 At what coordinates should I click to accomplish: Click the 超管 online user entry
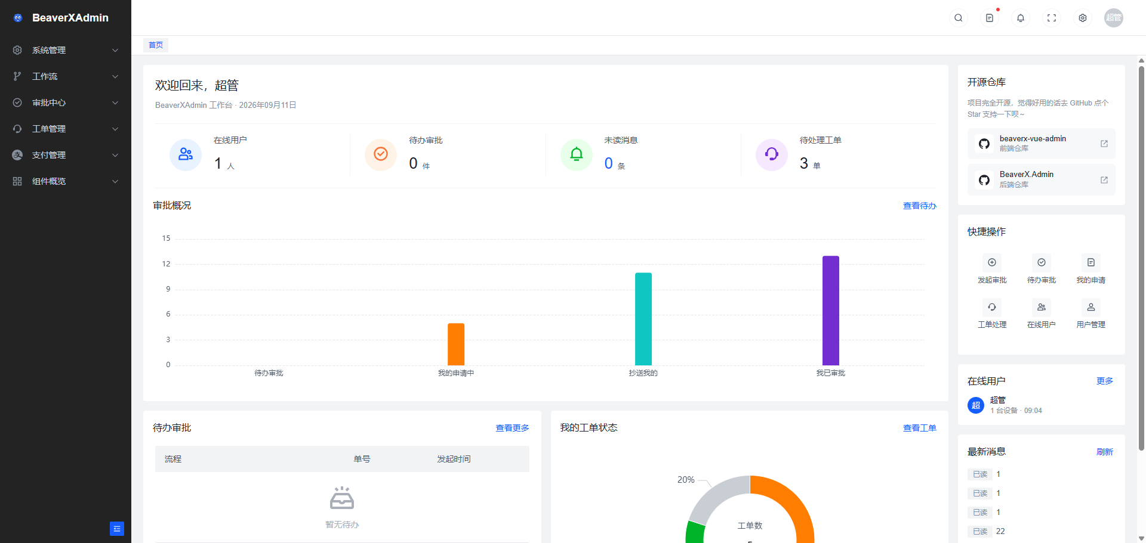click(1040, 405)
